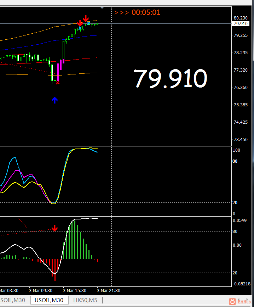
Task: Select the USOIL,M30 chart tab
Action: pyautogui.click(x=49, y=300)
